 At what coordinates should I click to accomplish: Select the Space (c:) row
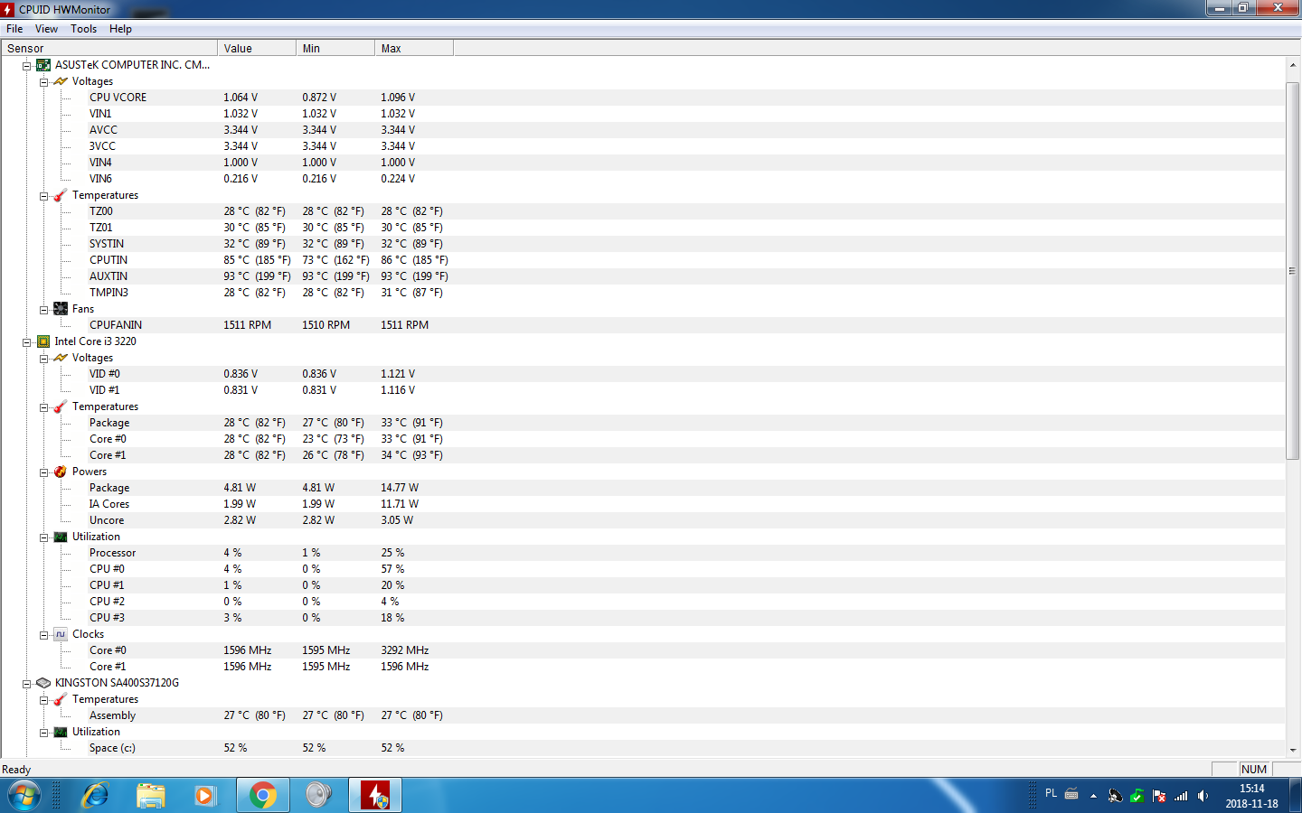tap(643, 748)
